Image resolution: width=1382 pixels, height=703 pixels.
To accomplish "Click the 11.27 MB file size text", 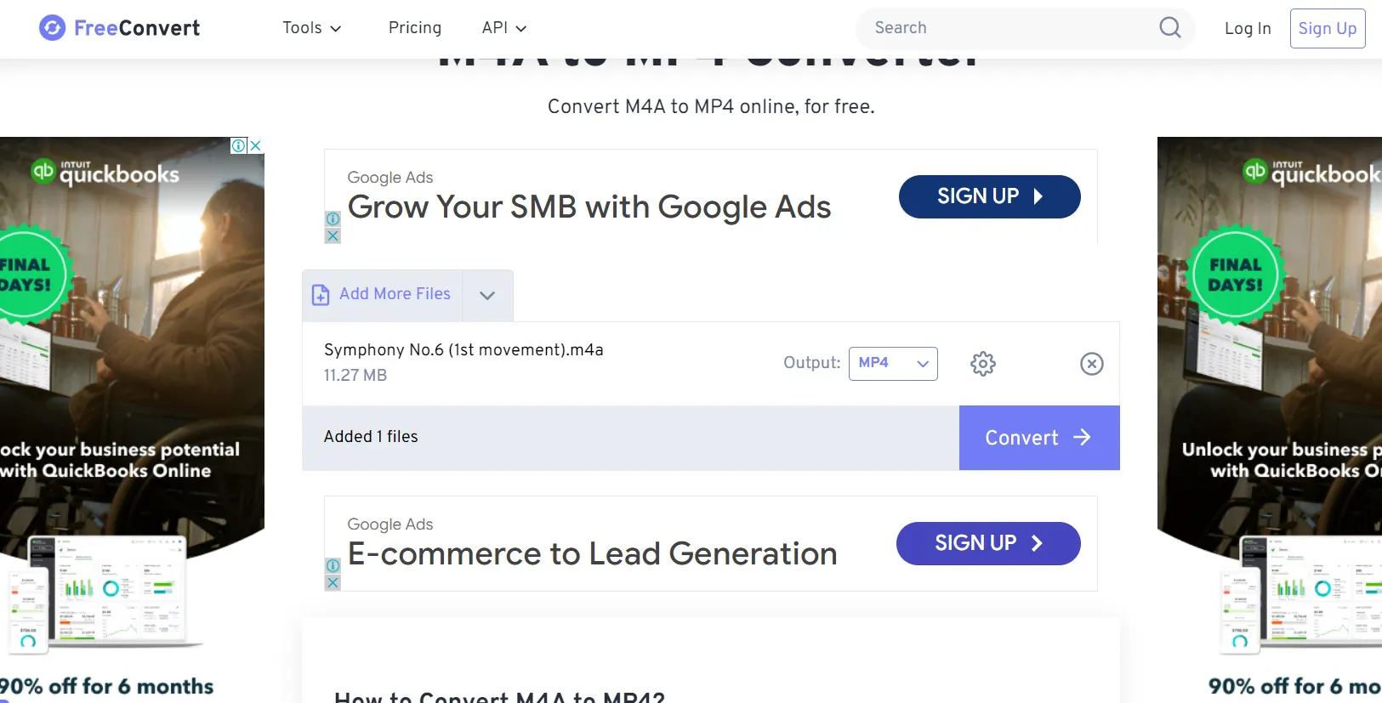I will [x=355, y=376].
